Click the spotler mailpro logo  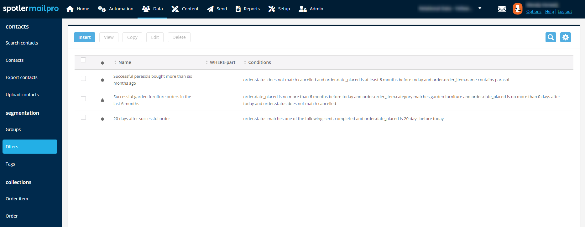tap(31, 9)
